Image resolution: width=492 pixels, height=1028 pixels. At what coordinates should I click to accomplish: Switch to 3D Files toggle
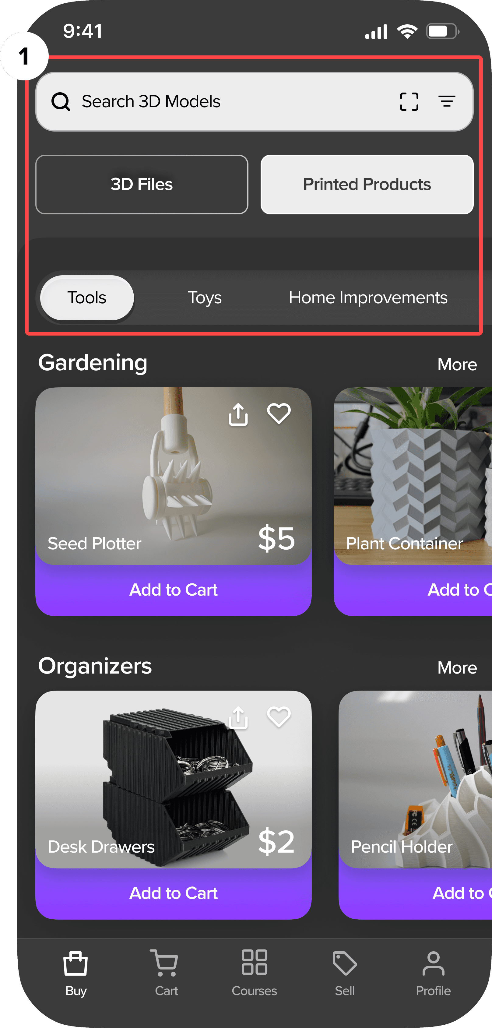pos(142,184)
